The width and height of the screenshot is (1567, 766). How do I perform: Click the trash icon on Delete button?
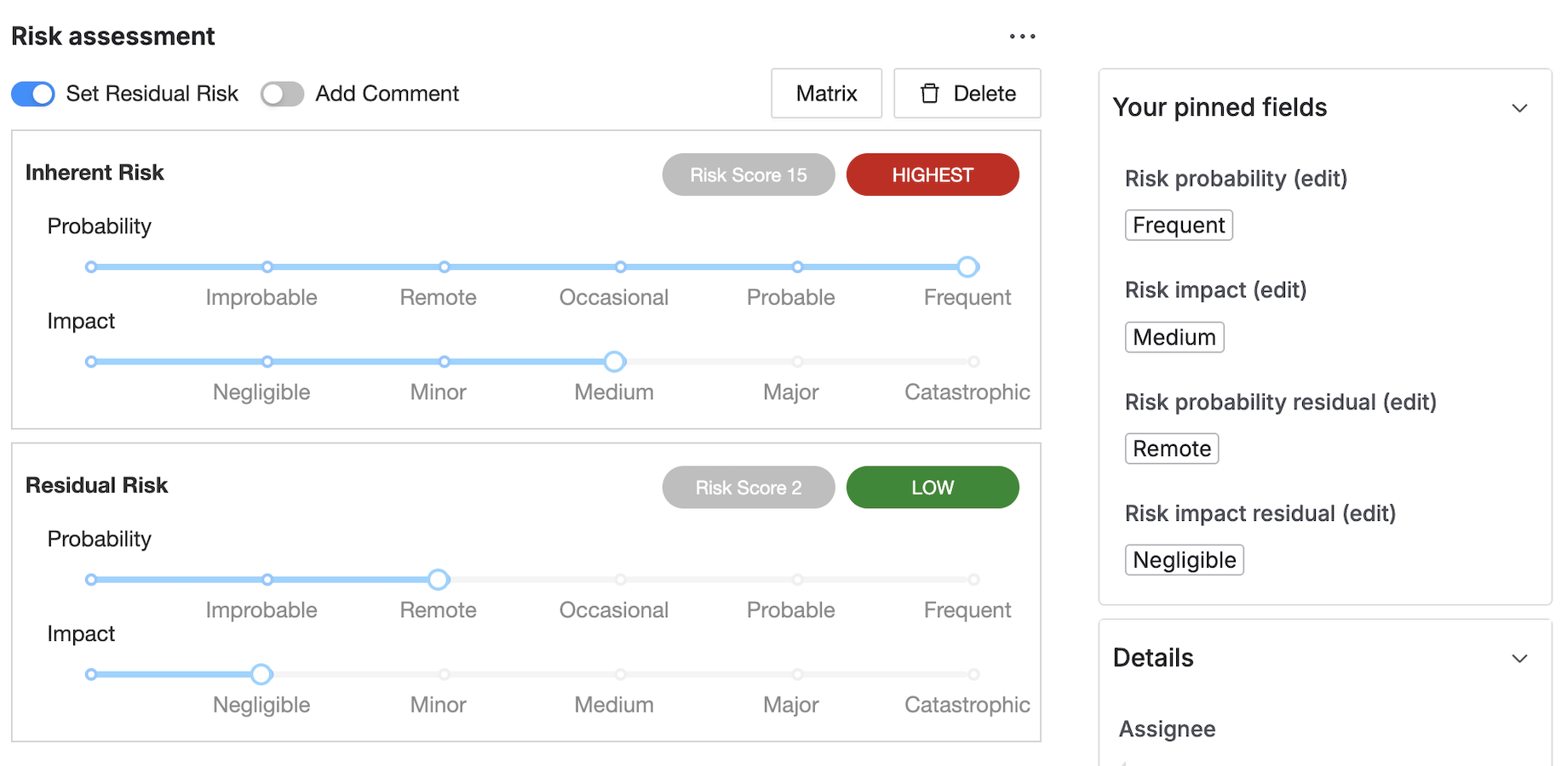pyautogui.click(x=930, y=94)
